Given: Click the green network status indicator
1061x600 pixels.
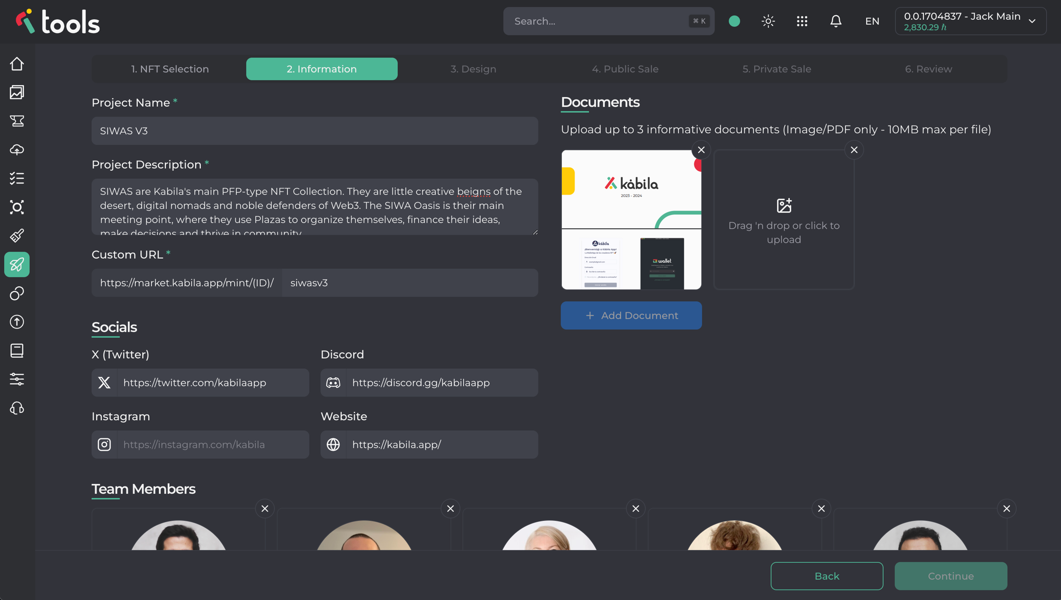Looking at the screenshot, I should point(735,21).
